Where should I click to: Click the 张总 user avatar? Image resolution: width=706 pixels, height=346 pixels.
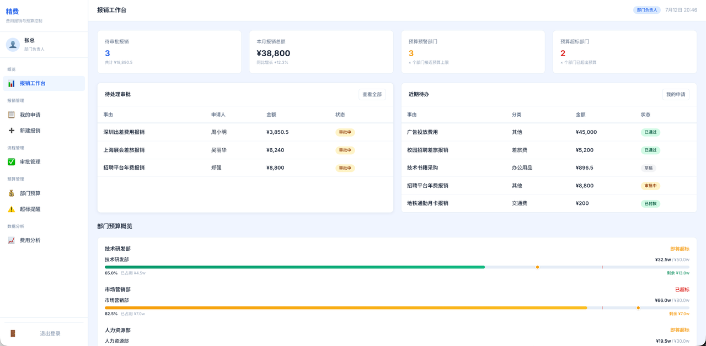pos(13,45)
